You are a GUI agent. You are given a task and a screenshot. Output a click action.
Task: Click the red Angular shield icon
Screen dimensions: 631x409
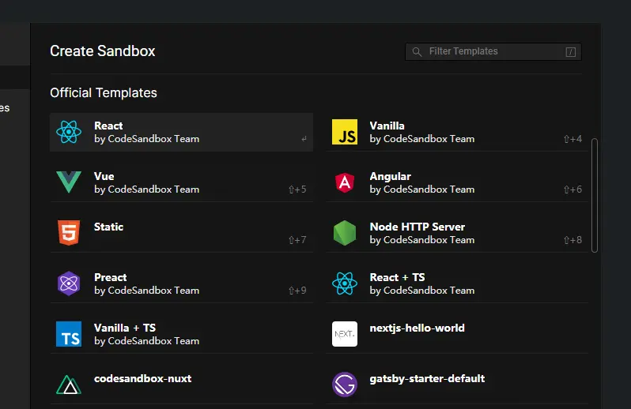tap(345, 182)
